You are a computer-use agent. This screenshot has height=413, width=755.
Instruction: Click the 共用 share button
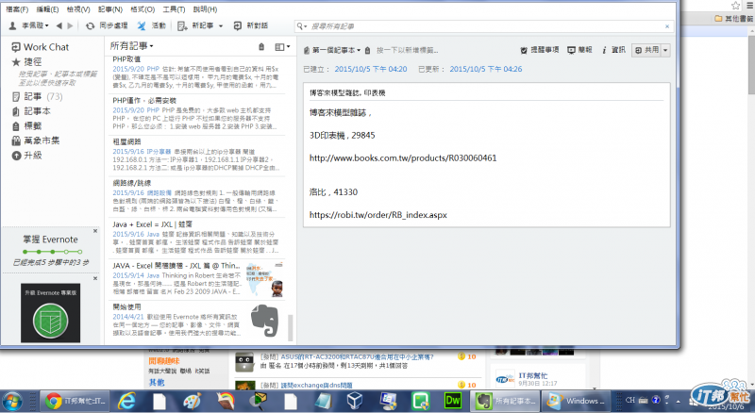(x=646, y=50)
